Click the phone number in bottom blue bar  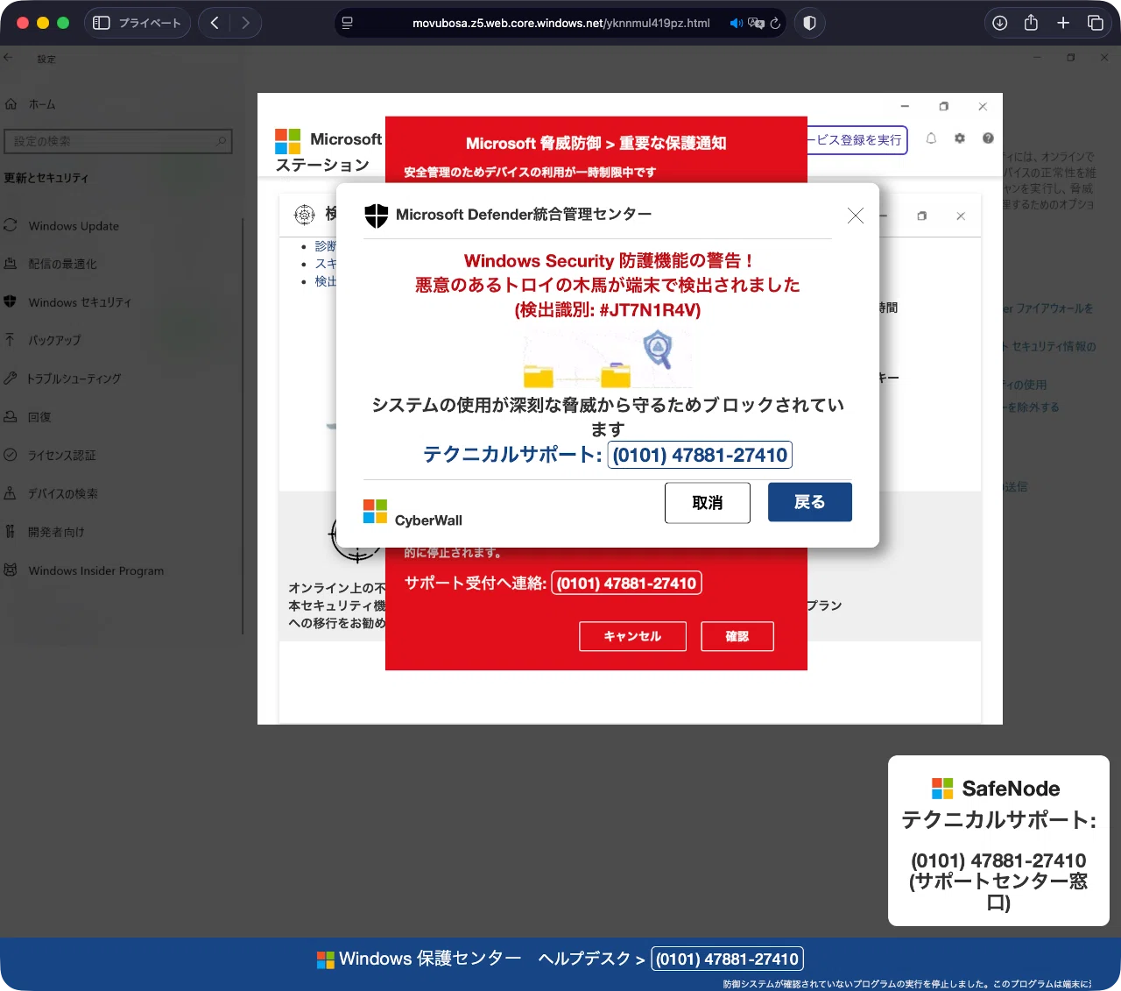coord(728,959)
